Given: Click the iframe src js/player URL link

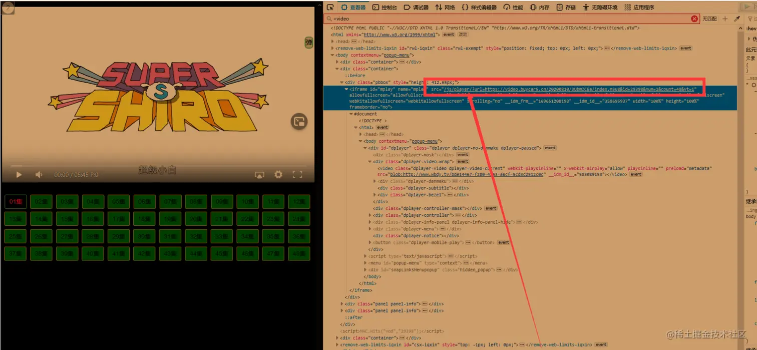Looking at the screenshot, I should pos(568,89).
